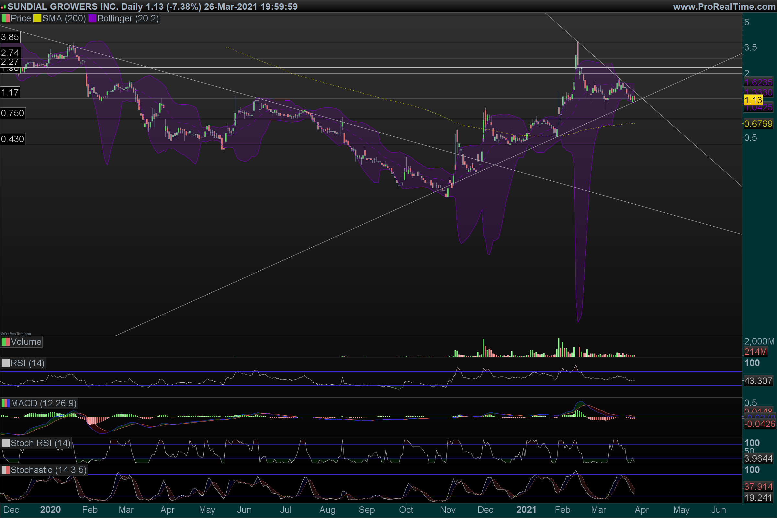Image resolution: width=777 pixels, height=518 pixels.
Task: Click the 214M volume value tag
Action: pyautogui.click(x=755, y=352)
